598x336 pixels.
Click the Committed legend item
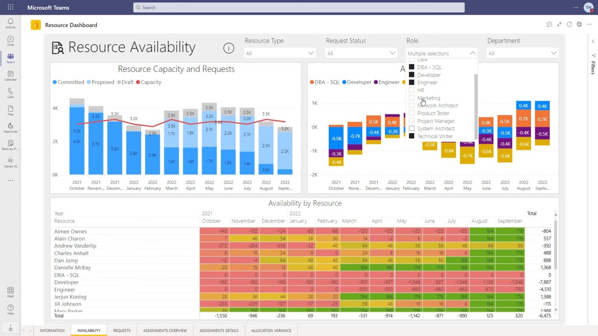click(x=69, y=82)
